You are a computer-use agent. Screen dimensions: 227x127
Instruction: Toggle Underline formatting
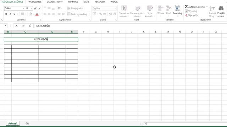coord(14,14)
